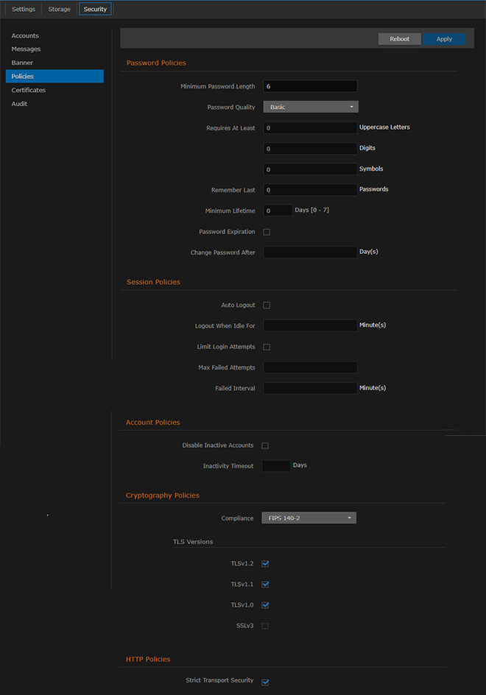Click the Inactivity Timeout Days field
The height and width of the screenshot is (695, 486).
[x=276, y=465]
